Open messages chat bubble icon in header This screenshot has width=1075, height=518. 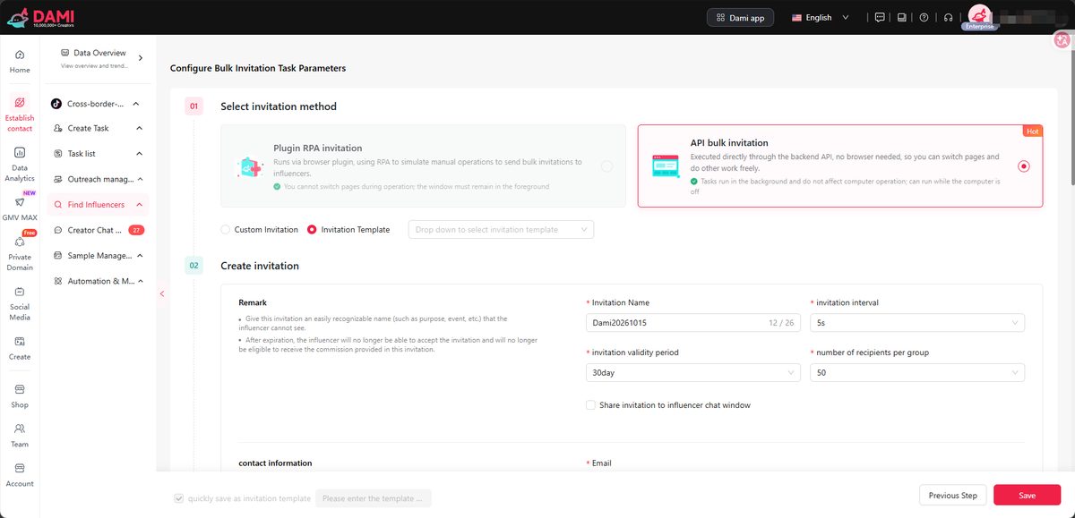[880, 17]
